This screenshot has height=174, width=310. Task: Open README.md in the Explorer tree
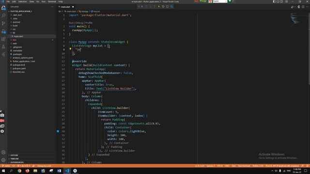point(31,72)
